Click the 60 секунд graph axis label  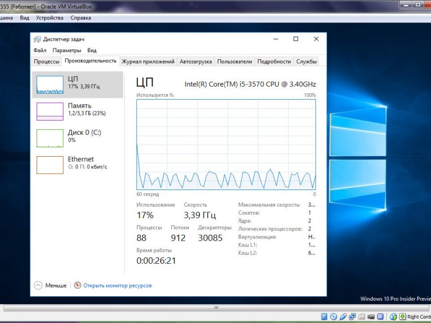click(x=148, y=194)
